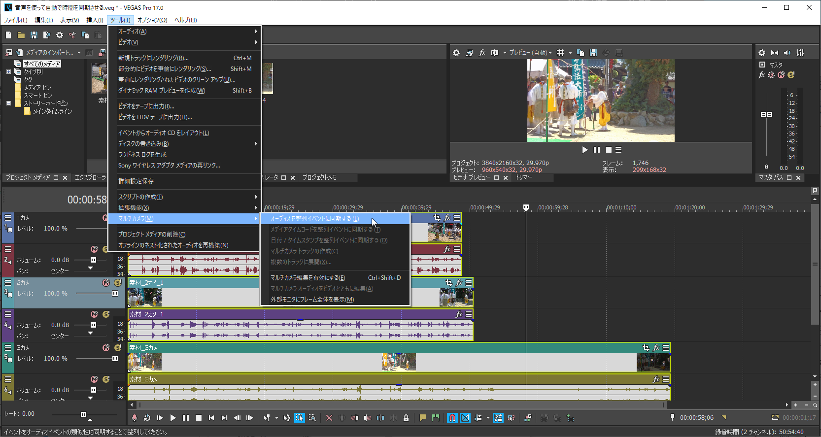
Task: Open master FX button under マスタ
Action: (x=761, y=75)
